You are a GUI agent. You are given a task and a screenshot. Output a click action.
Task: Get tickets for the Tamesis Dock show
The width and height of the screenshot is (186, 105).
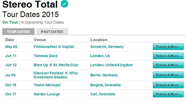pyautogui.click(x=168, y=56)
